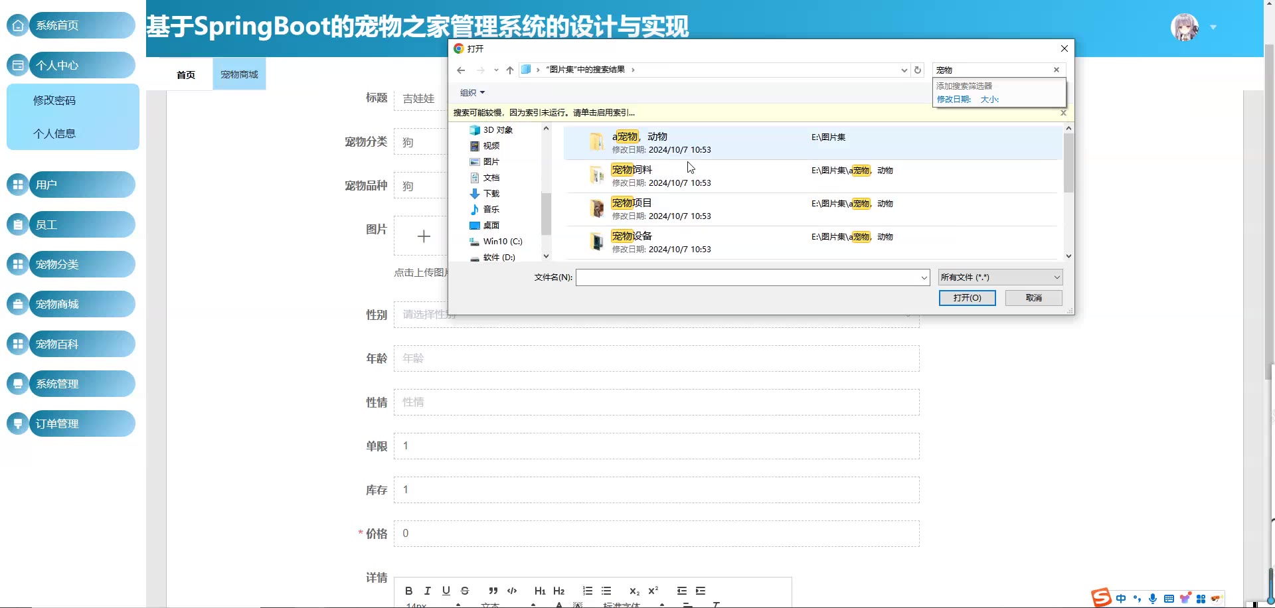Expand the 组织 menu in file dialog

[472, 93]
